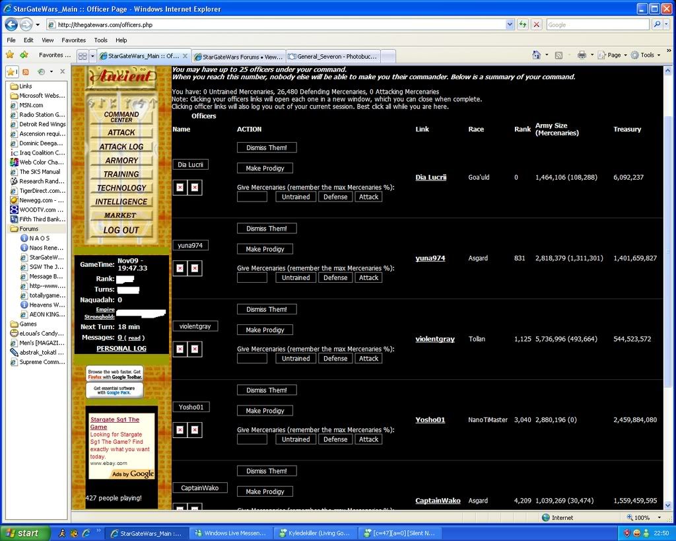Open the Favorites menu in menu bar
Viewport: 676px width, 541px height.
[73, 40]
